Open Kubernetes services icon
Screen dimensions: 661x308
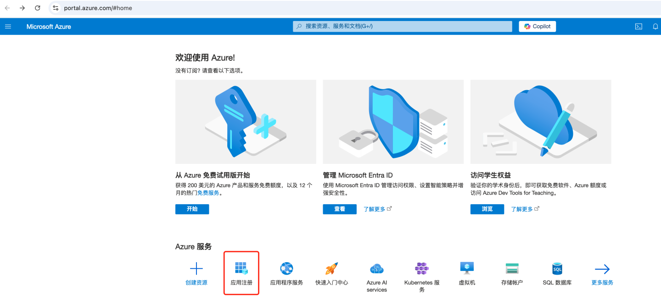pos(422,269)
